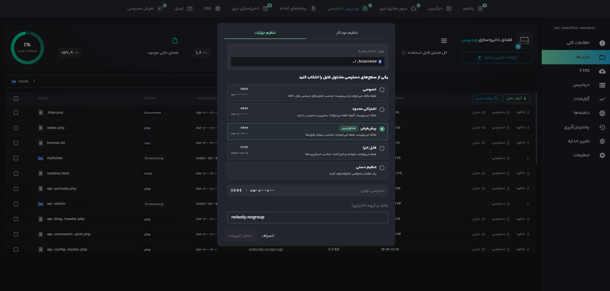
Task: Open the فایل‌ها folder icon in sidebar
Action: [602, 57]
